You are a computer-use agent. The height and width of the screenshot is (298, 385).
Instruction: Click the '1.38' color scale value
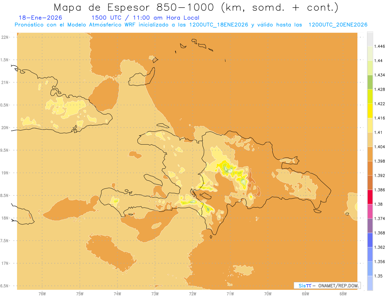(379, 204)
